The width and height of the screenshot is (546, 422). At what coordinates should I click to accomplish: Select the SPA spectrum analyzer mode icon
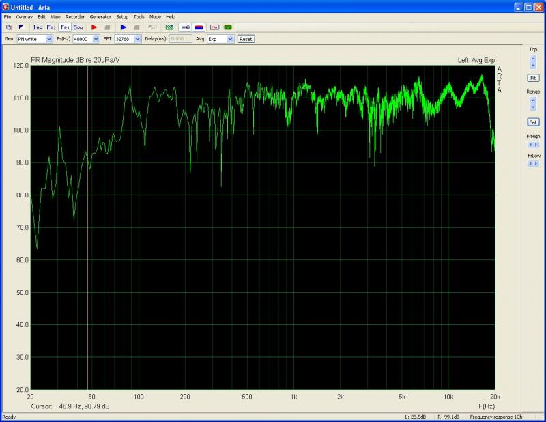[78, 27]
